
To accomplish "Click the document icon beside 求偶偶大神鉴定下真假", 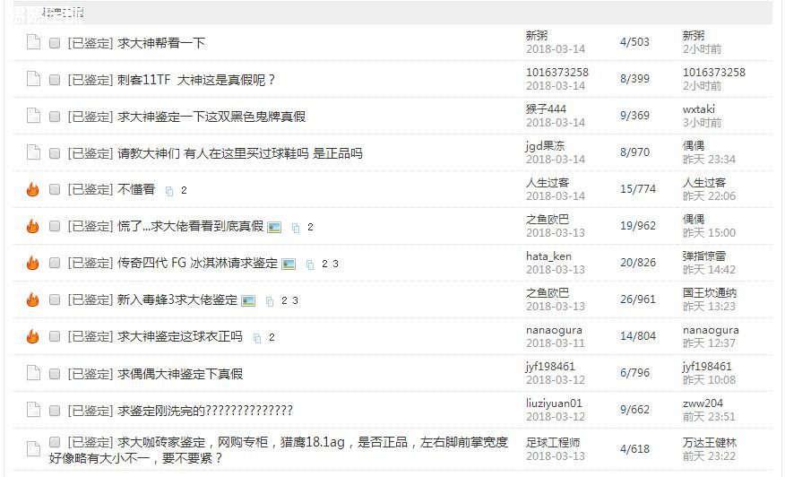I will tap(33, 373).
